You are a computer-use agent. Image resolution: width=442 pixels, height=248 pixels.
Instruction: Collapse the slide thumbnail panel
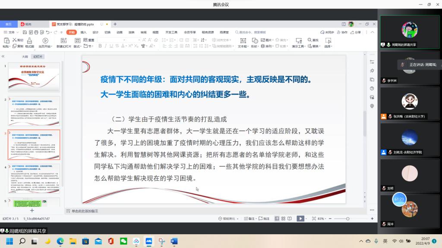pos(3,56)
